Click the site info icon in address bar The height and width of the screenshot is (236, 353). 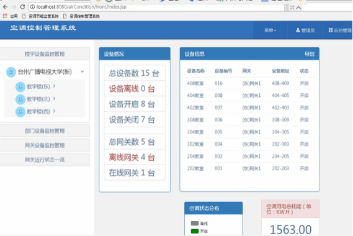tap(32, 7)
